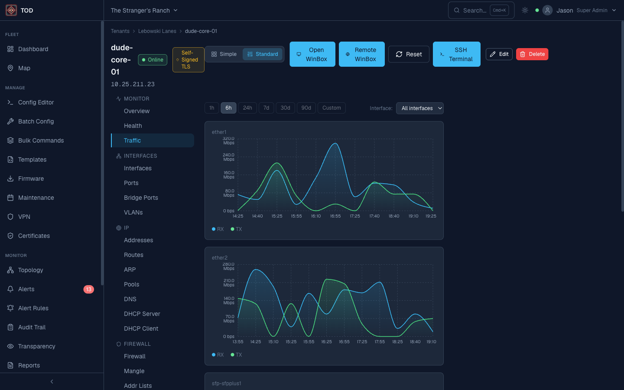Screen dimensions: 624x390
Task: Open Alerts showing 13 notifications
Action: pos(27,289)
